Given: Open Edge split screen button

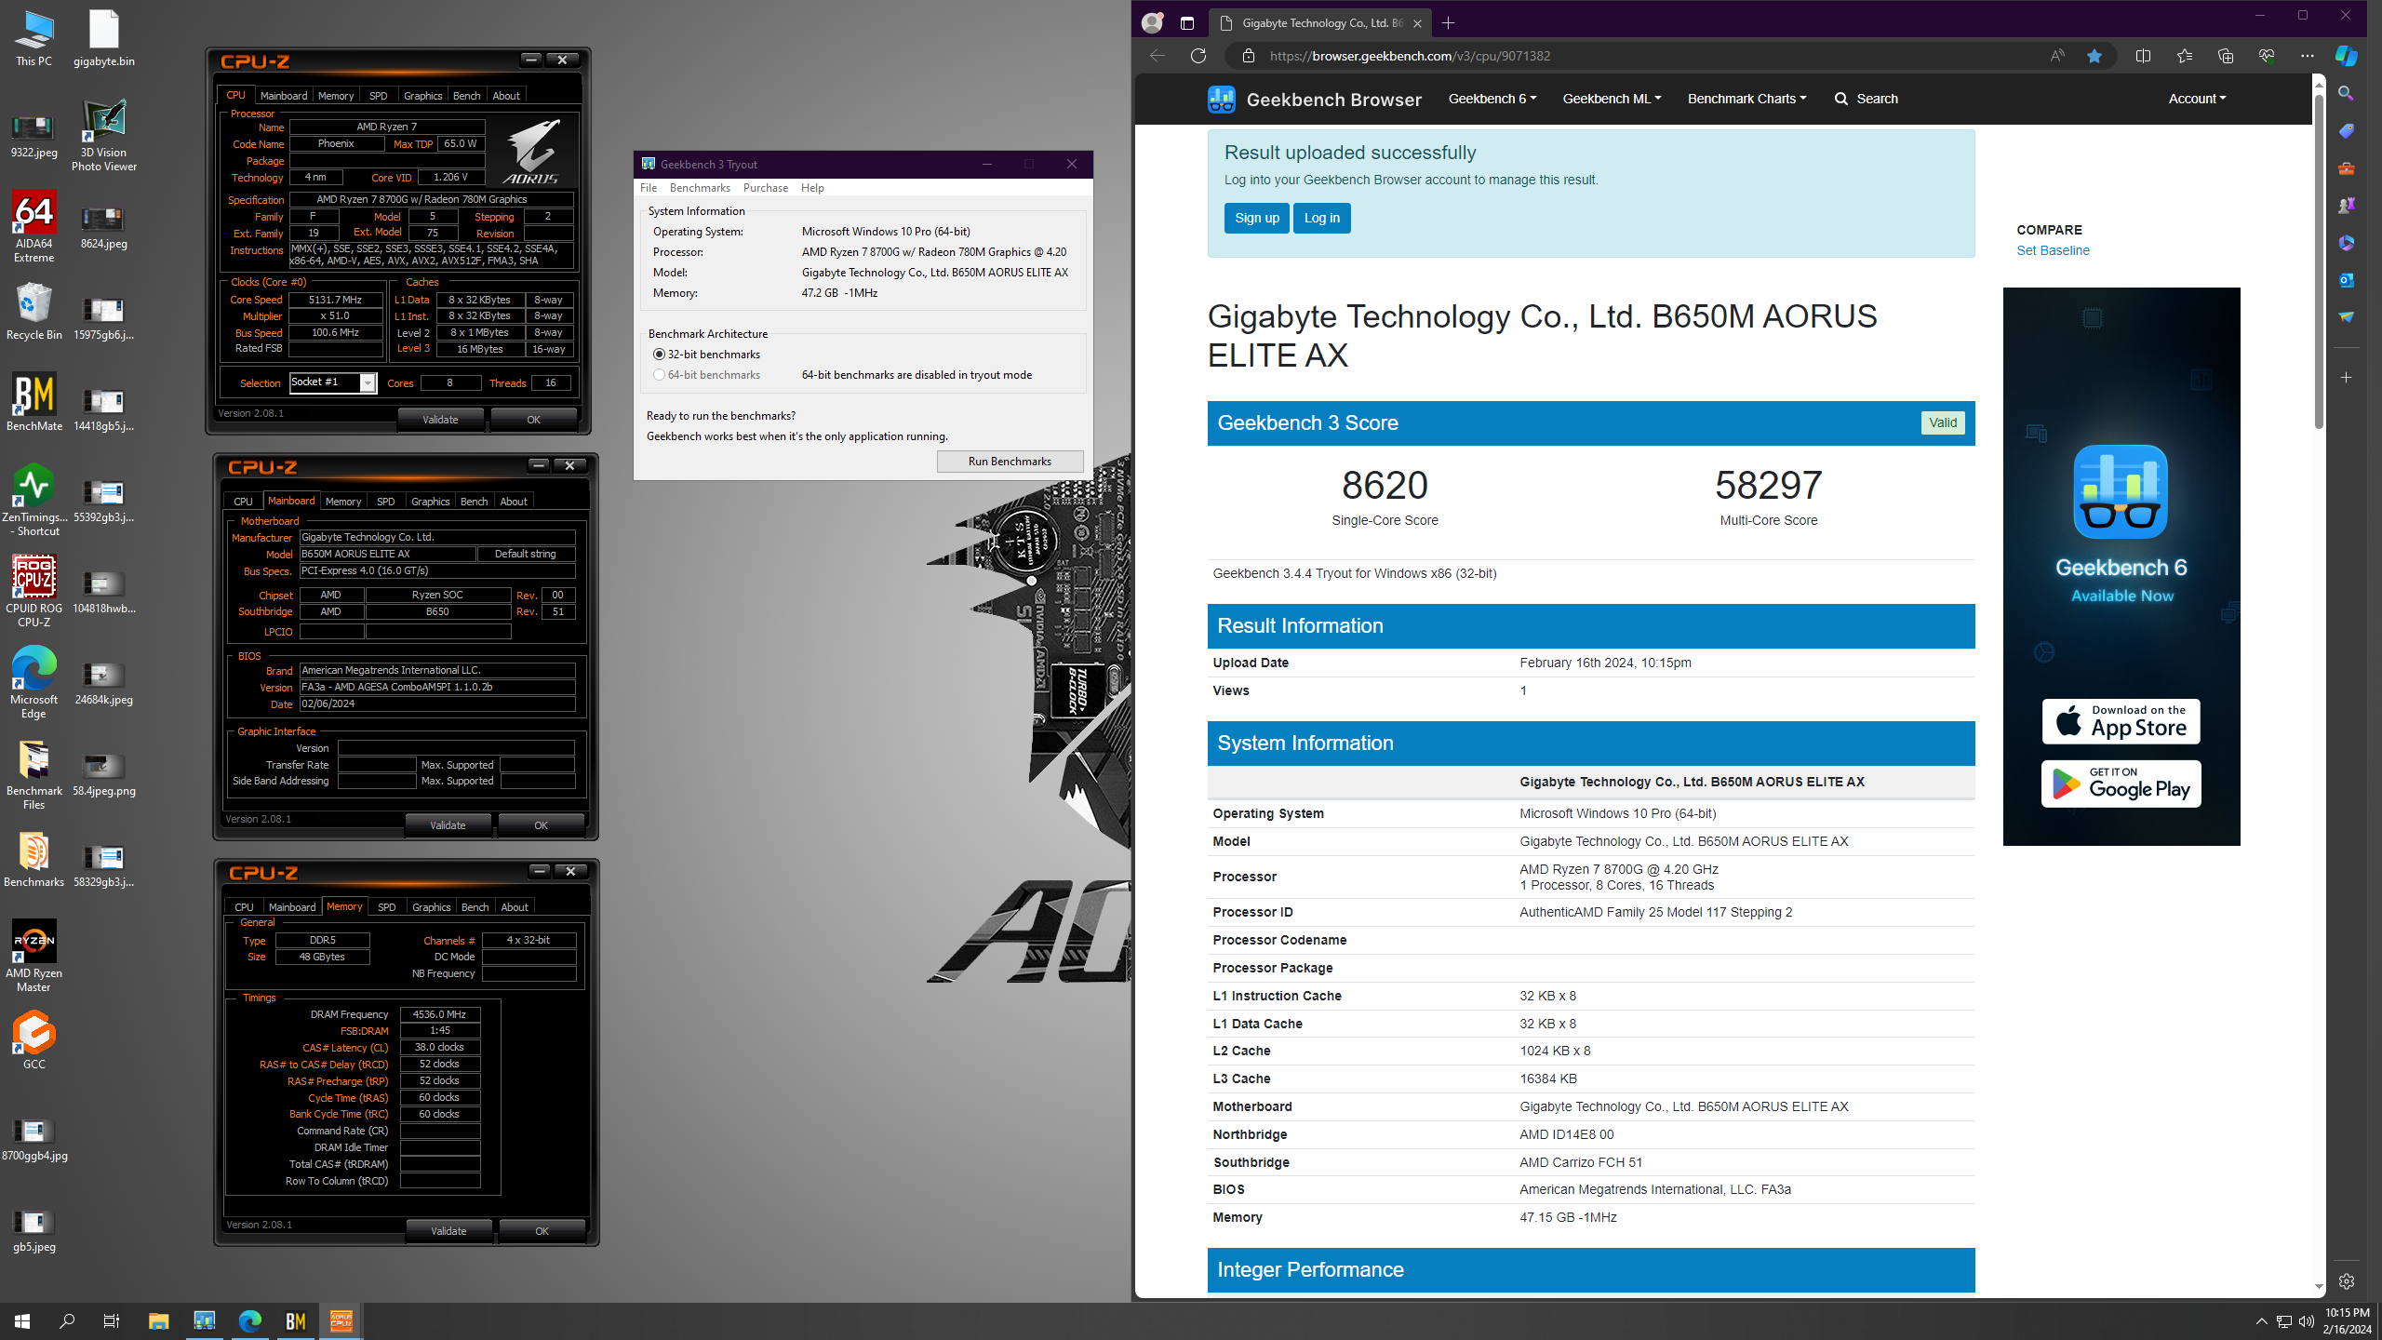Looking at the screenshot, I should [2143, 56].
